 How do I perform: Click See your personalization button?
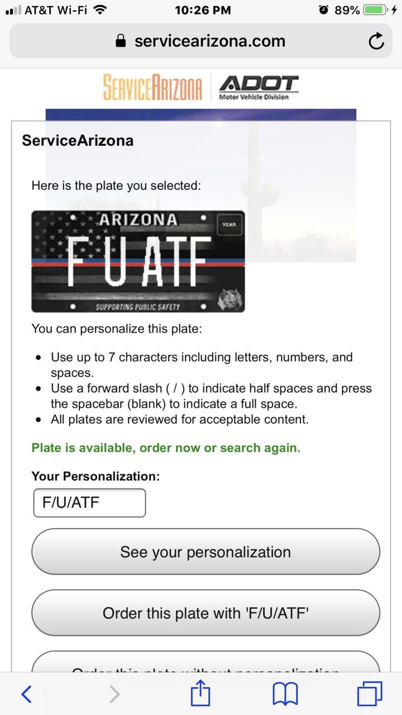coord(205,552)
